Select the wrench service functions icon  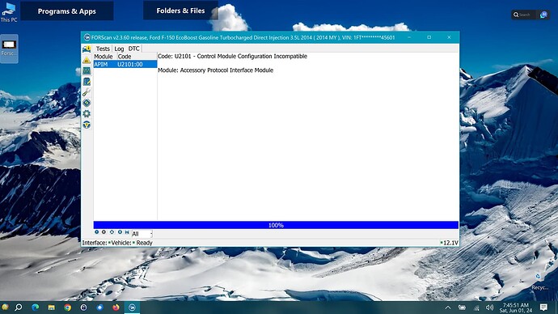click(87, 92)
